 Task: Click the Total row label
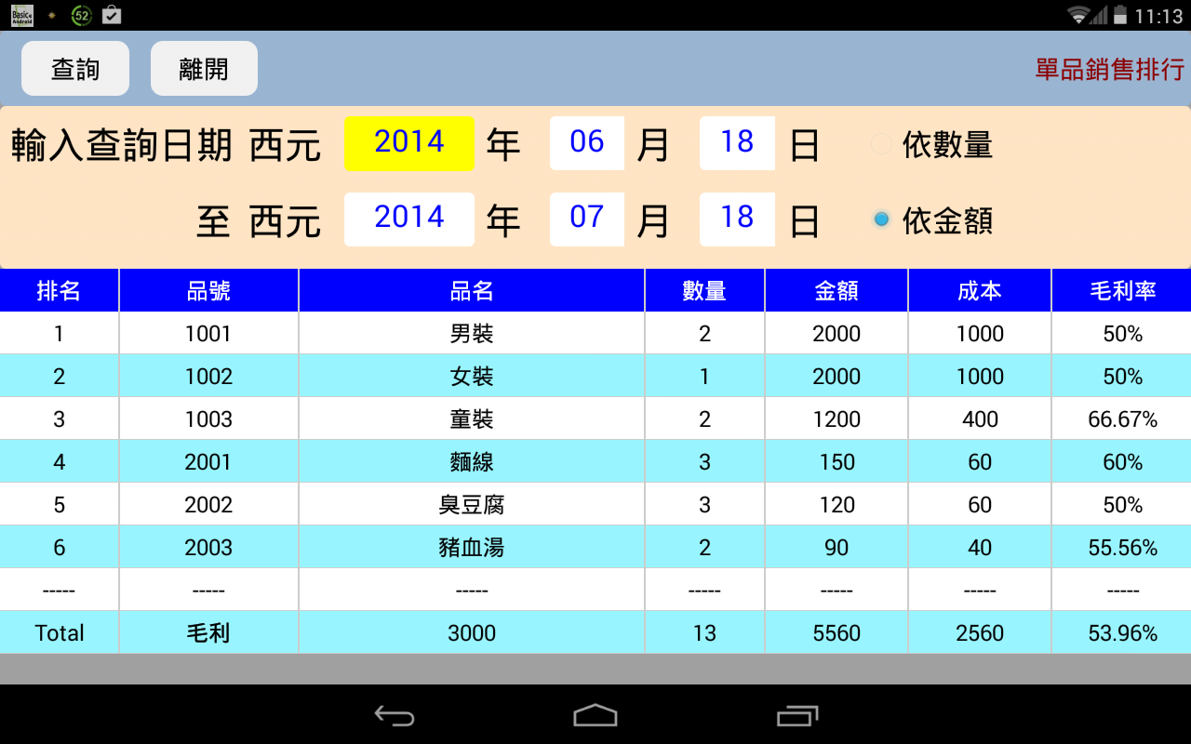click(59, 632)
